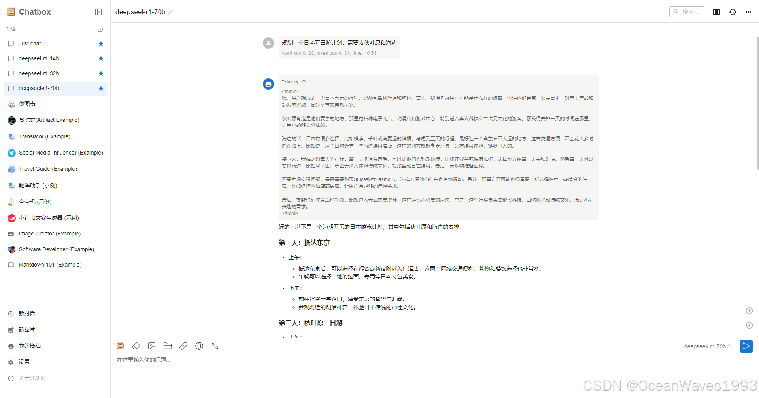
Task: Select the deepseel-r1-70b conversation
Action: click(56, 88)
